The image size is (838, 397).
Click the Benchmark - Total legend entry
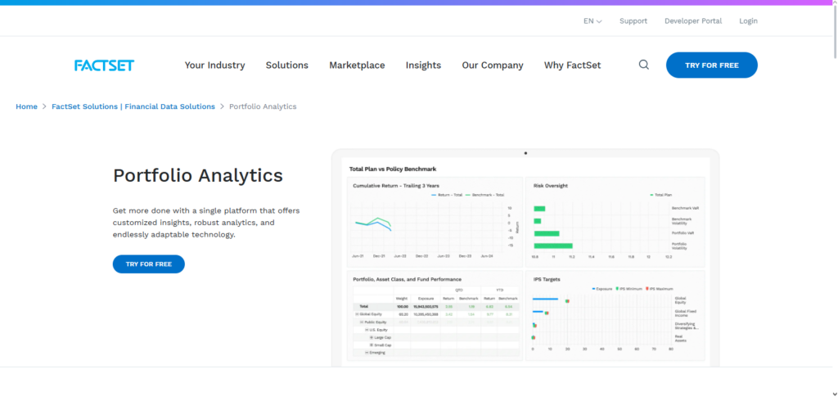[484, 195]
